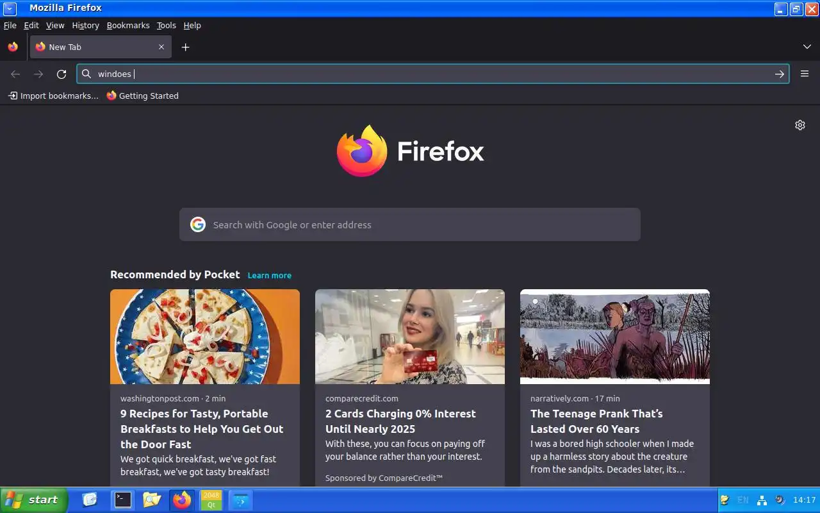Open the credit card woman thumbnail
Screen dimensions: 820x513
click(x=410, y=337)
